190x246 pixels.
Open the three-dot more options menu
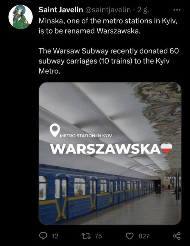(x=177, y=10)
